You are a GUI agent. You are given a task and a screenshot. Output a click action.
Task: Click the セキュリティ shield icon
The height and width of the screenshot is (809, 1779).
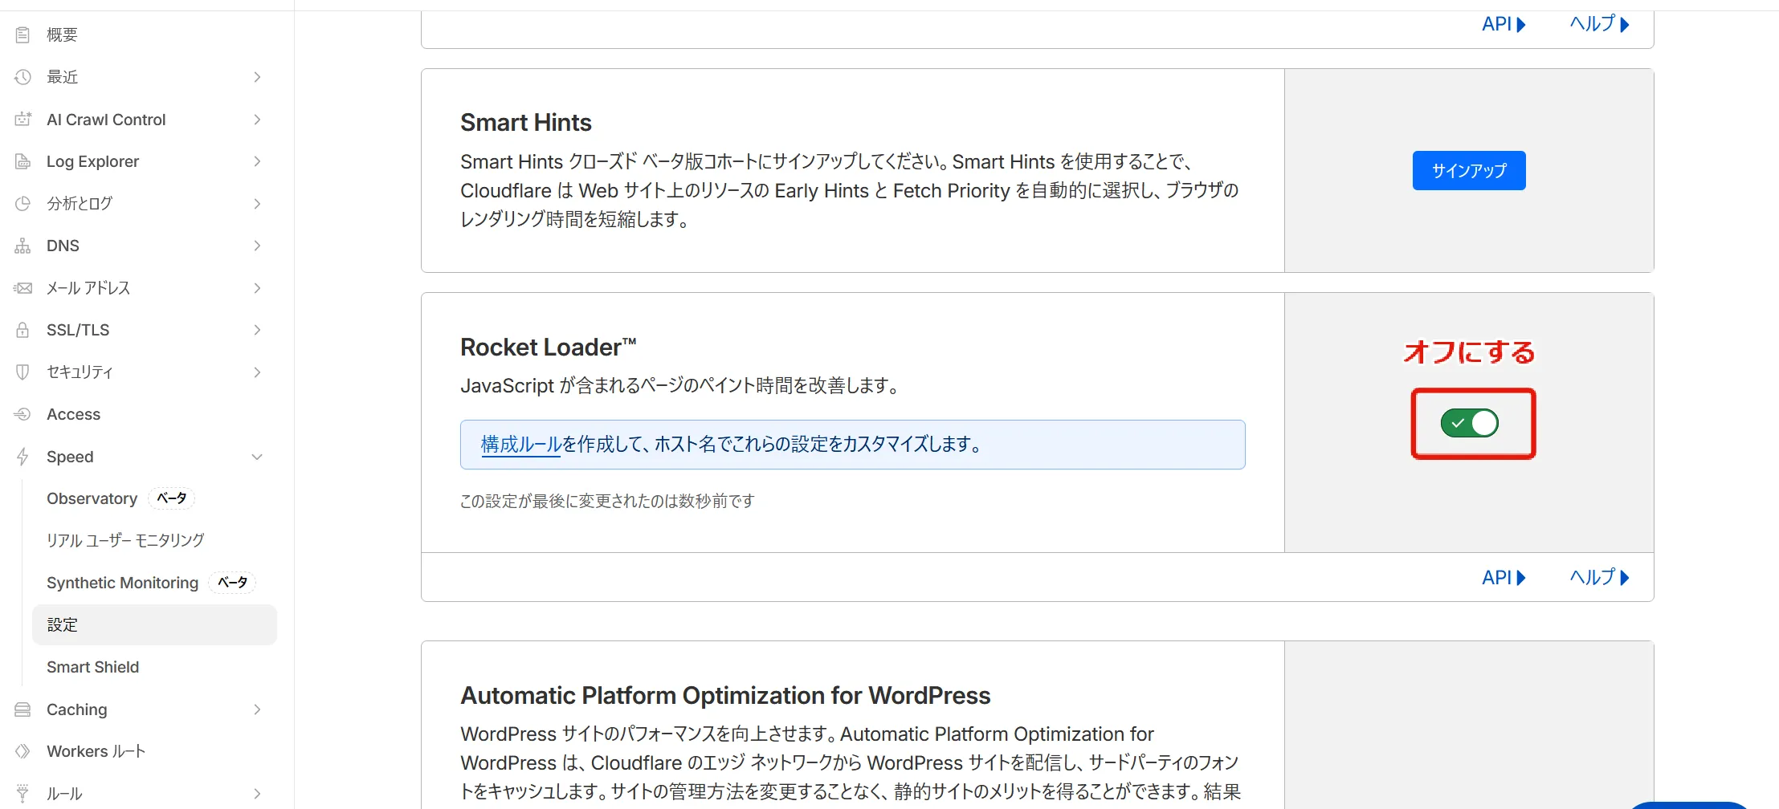[x=22, y=372]
